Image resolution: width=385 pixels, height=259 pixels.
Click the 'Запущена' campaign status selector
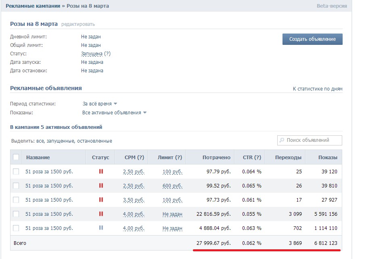click(92, 54)
